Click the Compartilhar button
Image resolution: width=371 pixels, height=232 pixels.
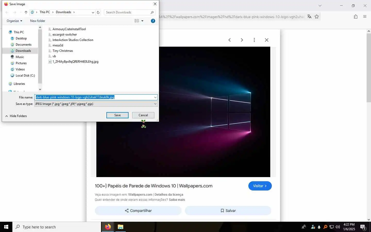tap(138, 211)
